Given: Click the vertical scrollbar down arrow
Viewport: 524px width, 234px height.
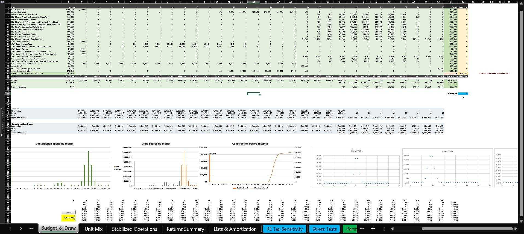Looking at the screenshot, I should (x=521, y=221).
